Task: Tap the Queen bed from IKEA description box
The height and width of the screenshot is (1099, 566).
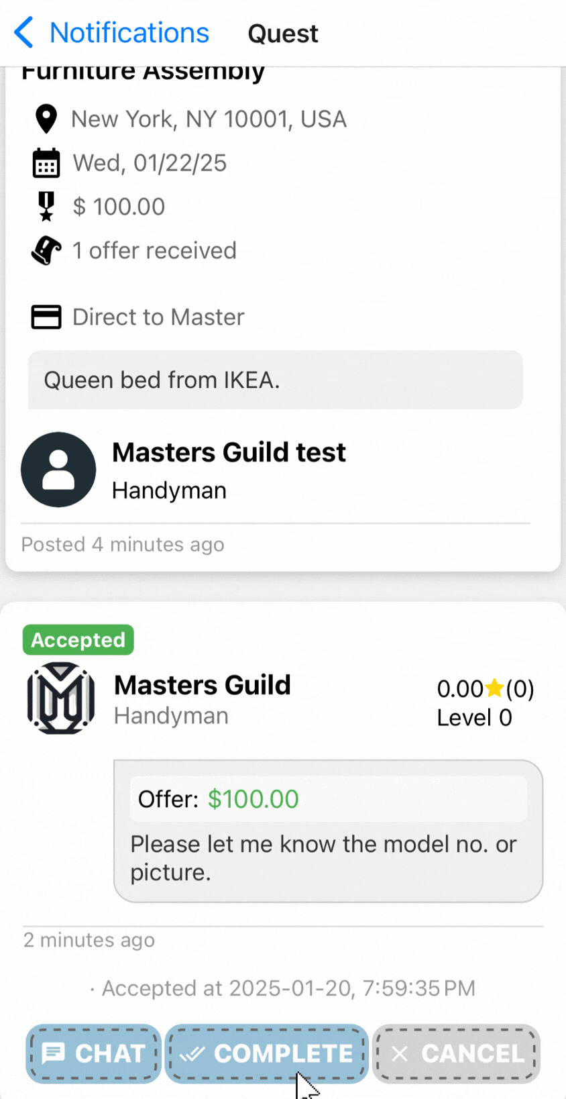Action: point(275,380)
